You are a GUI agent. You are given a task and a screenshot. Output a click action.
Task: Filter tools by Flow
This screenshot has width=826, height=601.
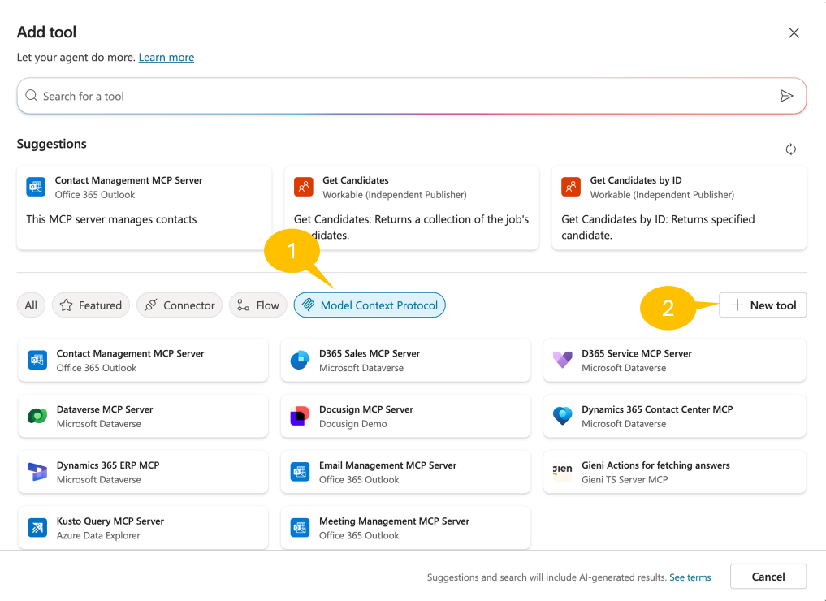tap(258, 305)
